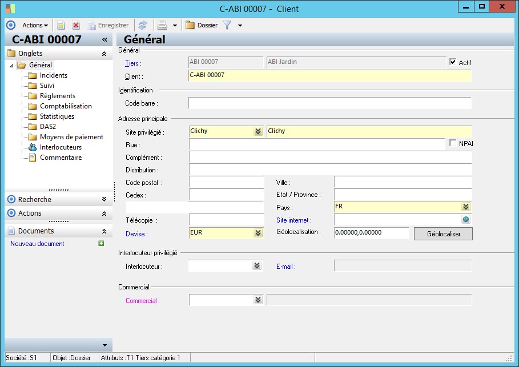Click the red delete toolbar icon

(x=75, y=25)
